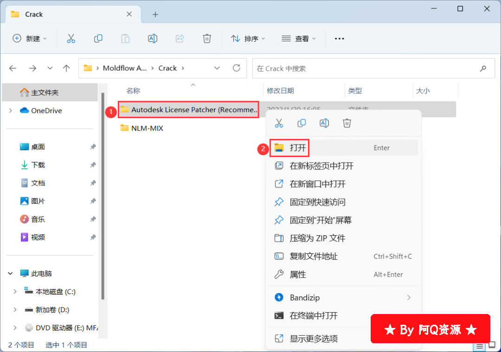Switch to details view icon in status bar

(480, 346)
